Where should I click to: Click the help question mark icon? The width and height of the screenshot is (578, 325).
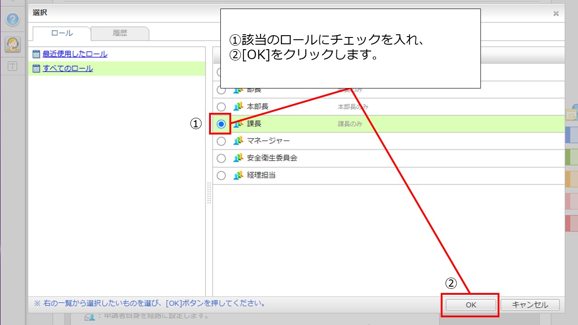click(x=13, y=19)
